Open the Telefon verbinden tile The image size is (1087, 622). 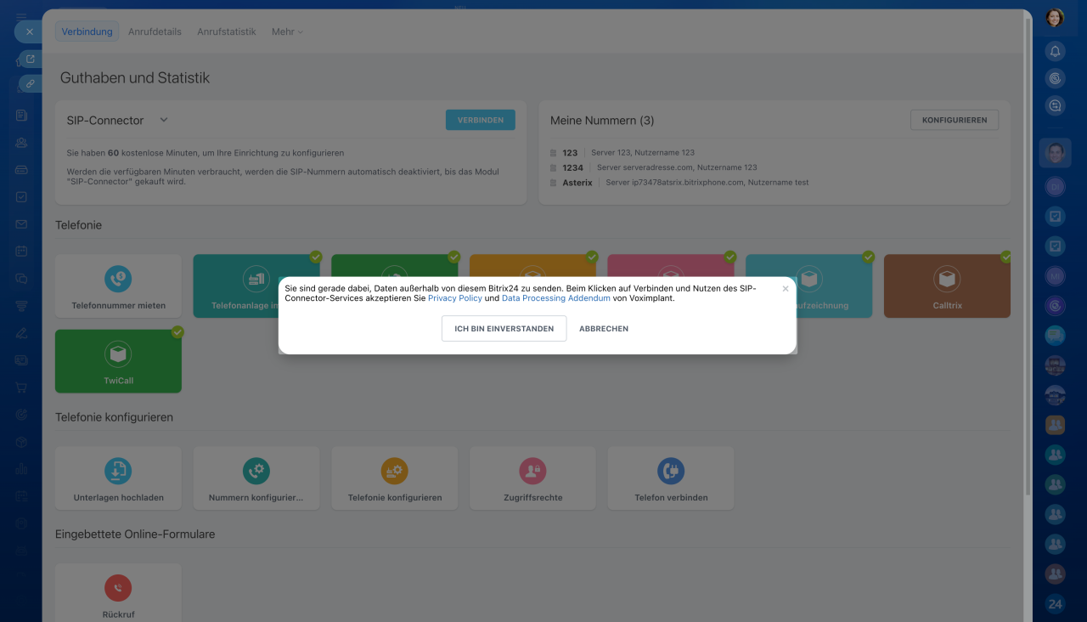671,478
